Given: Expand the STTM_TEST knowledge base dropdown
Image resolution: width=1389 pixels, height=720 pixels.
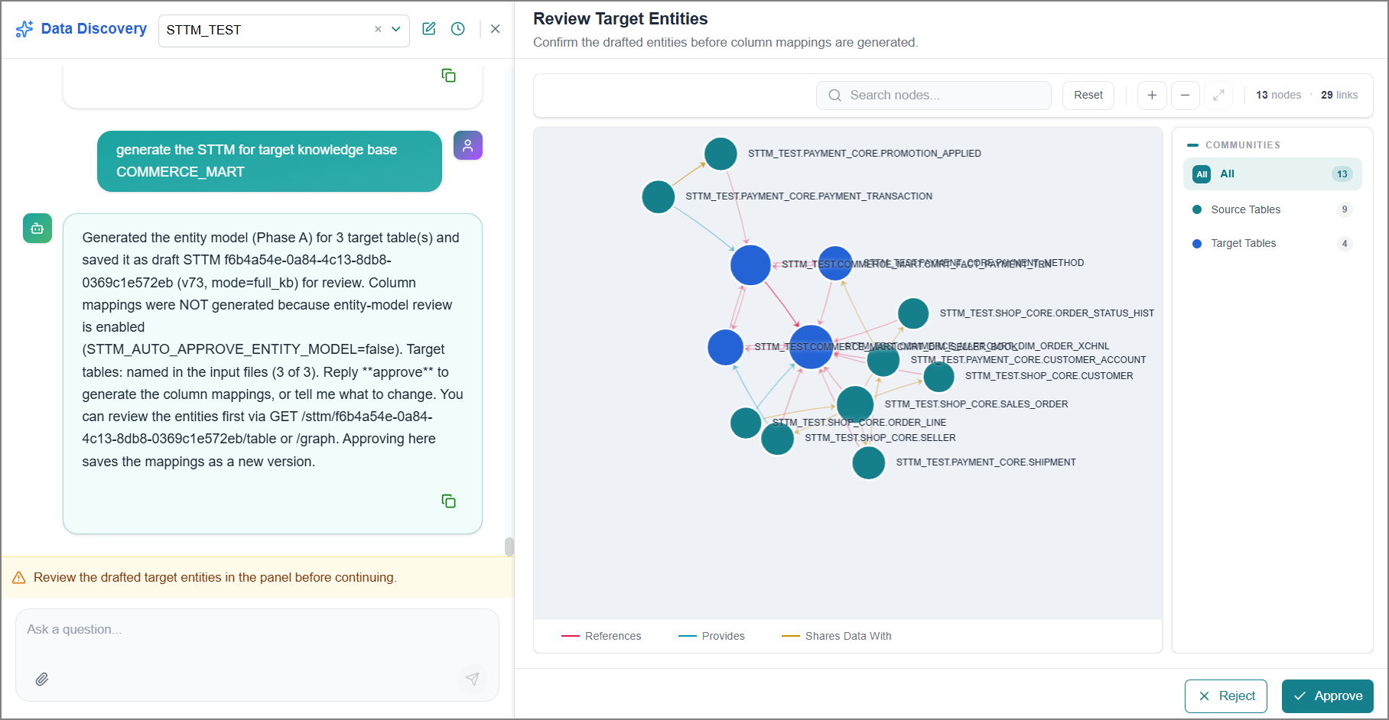Looking at the screenshot, I should click(396, 29).
